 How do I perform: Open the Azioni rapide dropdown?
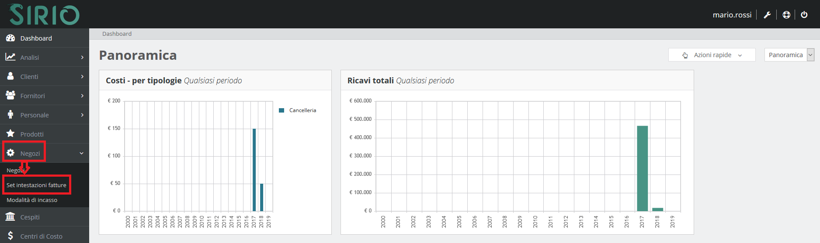click(x=712, y=55)
